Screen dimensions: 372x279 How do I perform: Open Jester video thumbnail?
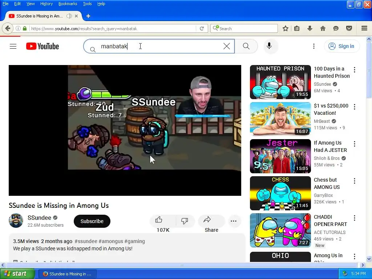pos(280,156)
